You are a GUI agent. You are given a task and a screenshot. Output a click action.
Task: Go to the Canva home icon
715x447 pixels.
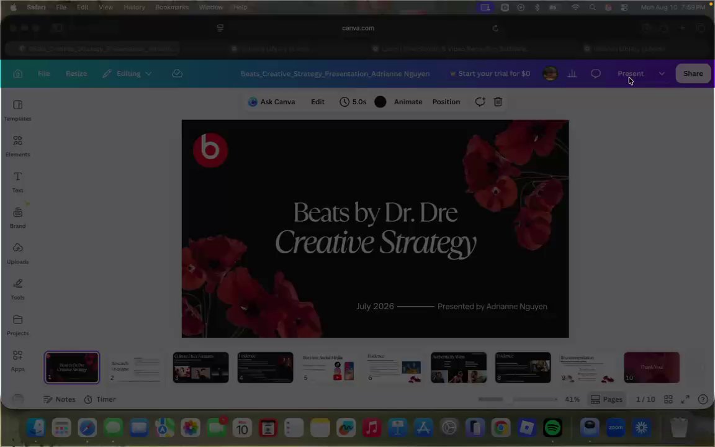coord(18,73)
